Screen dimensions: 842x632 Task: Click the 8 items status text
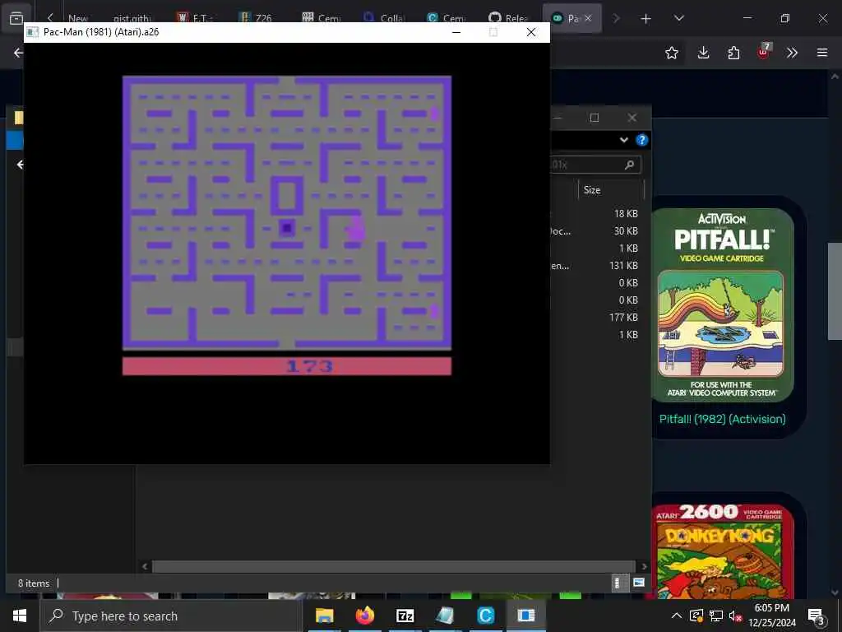click(33, 583)
